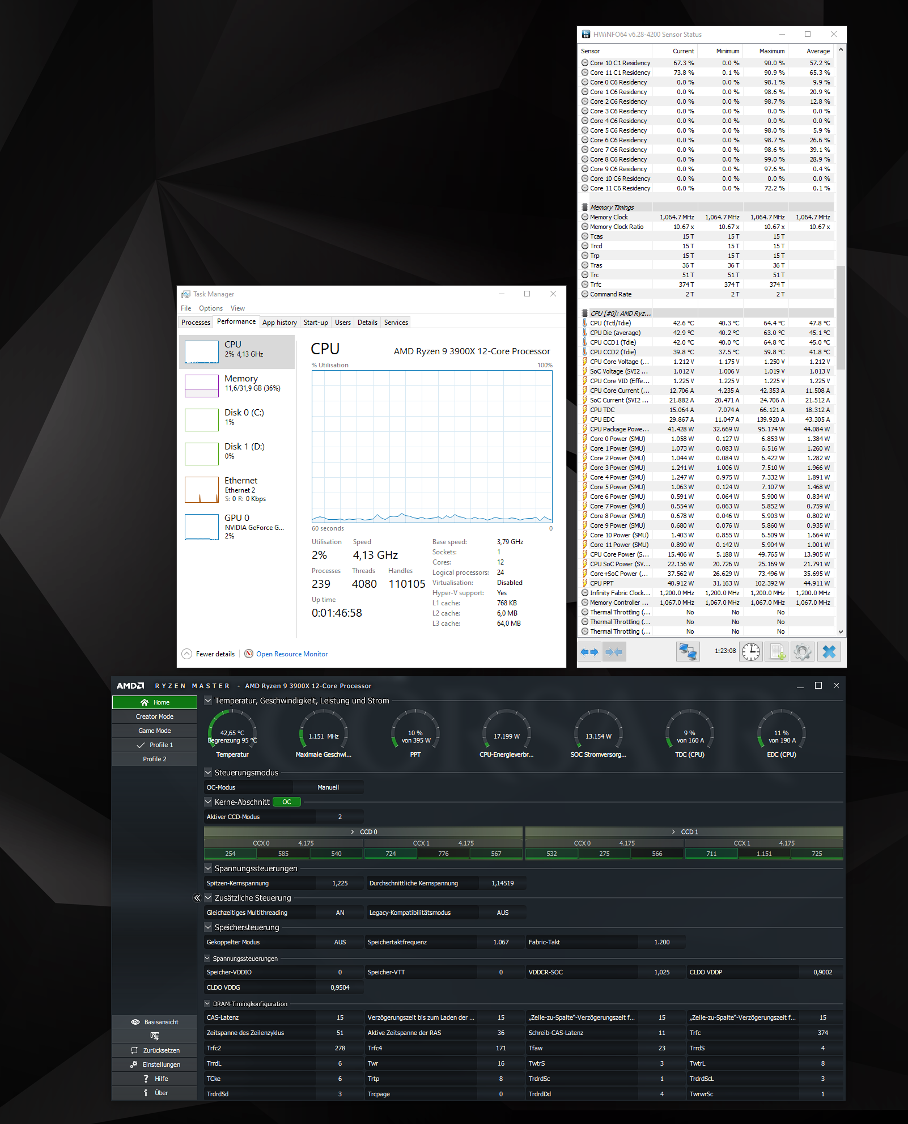908x1124 pixels.
Task: Open HWiNFO sensor settings gear icon
Action: click(x=803, y=652)
